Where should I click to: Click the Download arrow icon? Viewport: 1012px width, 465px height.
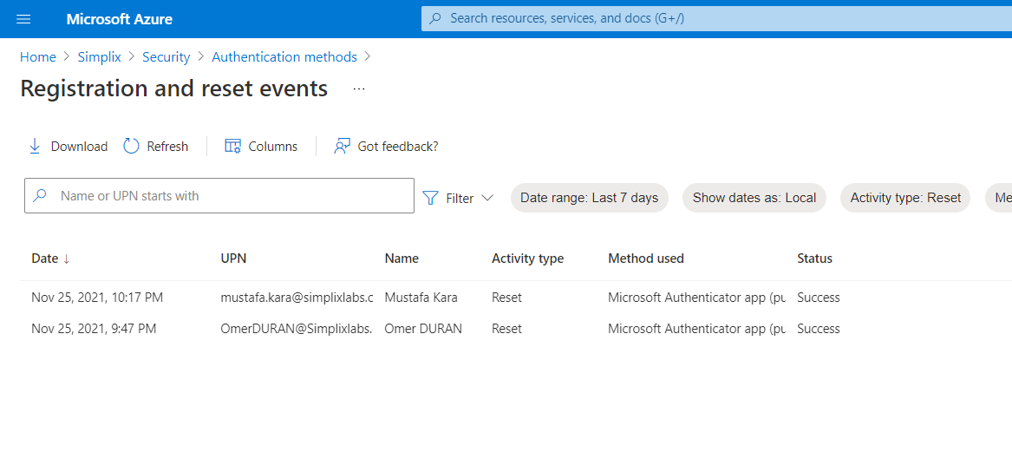35,146
